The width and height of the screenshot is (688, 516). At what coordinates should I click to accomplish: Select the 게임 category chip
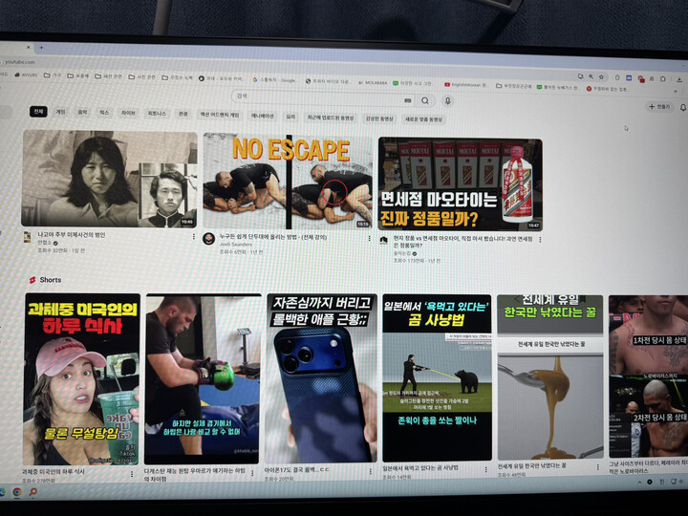pyautogui.click(x=60, y=112)
